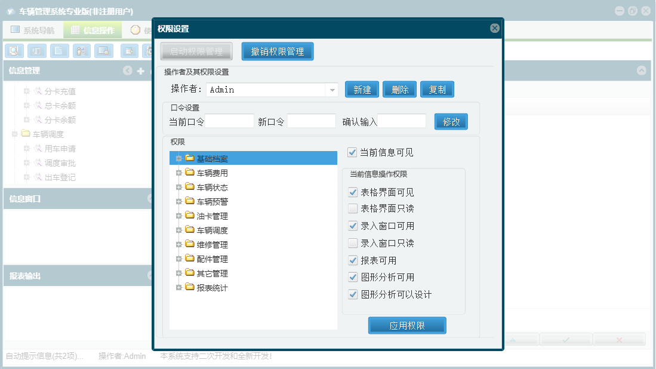Open the 操作者 Admin dropdown
Image resolution: width=656 pixels, height=369 pixels.
coord(332,90)
